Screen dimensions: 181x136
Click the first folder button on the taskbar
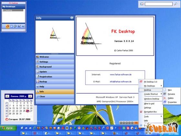pos(26,133)
